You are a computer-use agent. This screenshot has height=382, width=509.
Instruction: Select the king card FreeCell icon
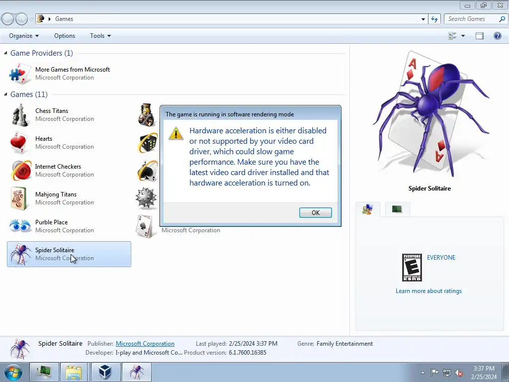pos(147,115)
